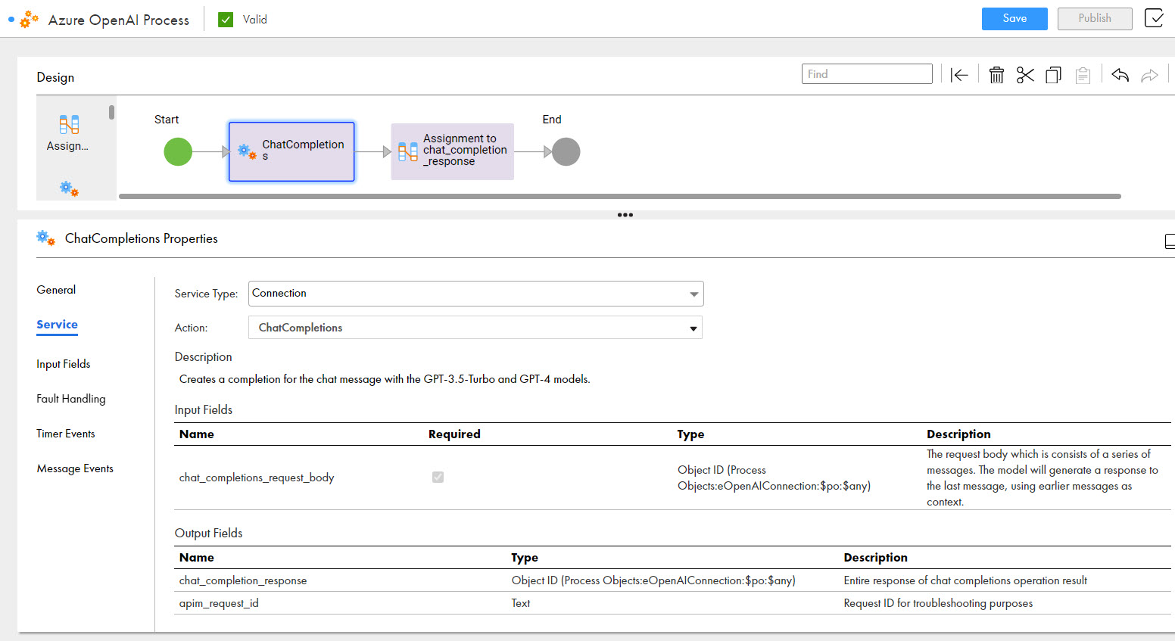
Task: Click ChatCompletions Properties gear icon
Action: click(x=45, y=238)
